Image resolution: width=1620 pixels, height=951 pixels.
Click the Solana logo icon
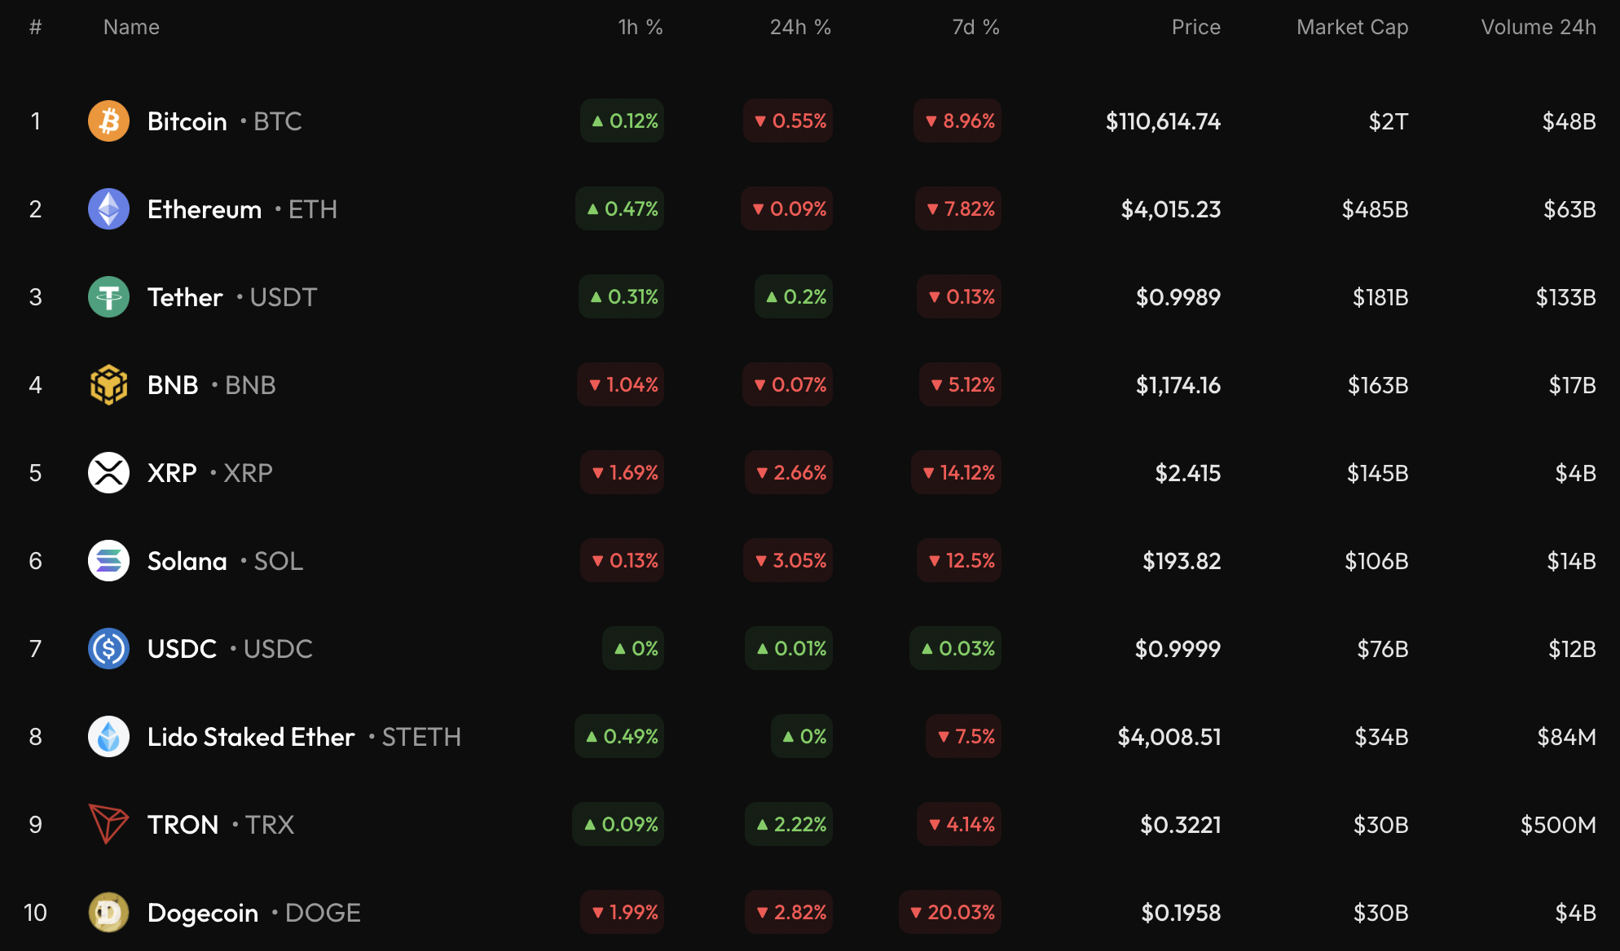[x=108, y=561]
